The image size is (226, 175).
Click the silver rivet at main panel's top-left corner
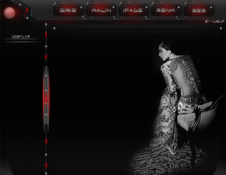click(x=54, y=28)
